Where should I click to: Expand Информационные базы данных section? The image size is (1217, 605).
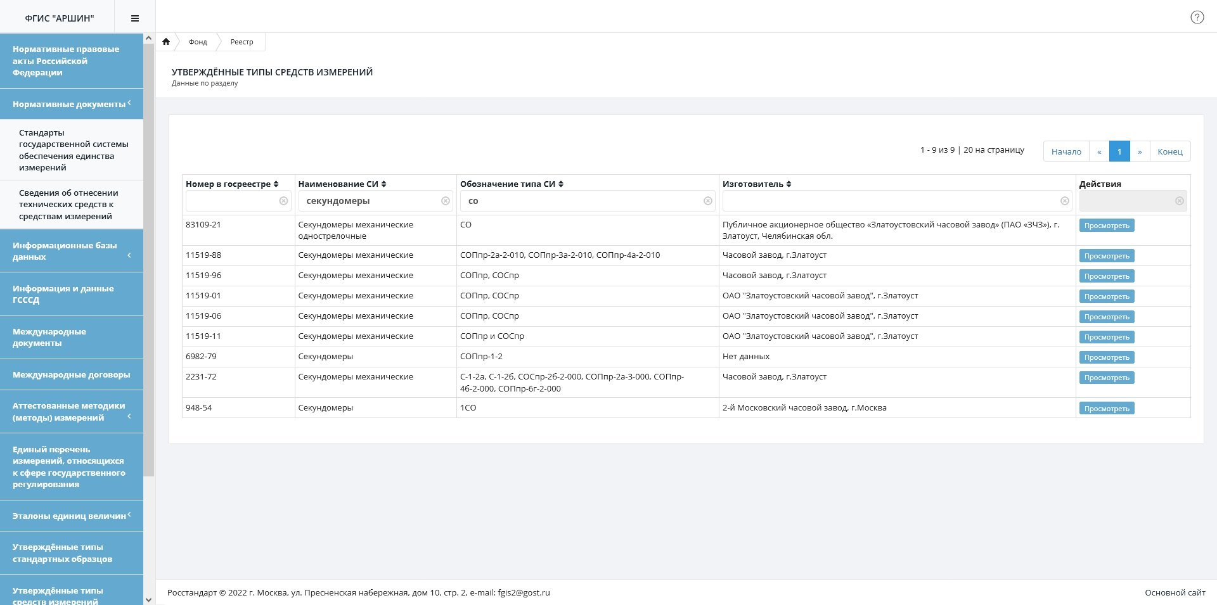click(71, 251)
